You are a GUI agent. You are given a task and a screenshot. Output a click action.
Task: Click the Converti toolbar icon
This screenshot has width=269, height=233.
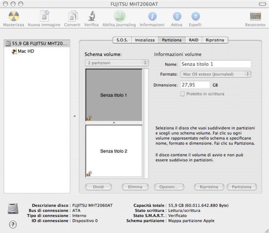click(73, 16)
